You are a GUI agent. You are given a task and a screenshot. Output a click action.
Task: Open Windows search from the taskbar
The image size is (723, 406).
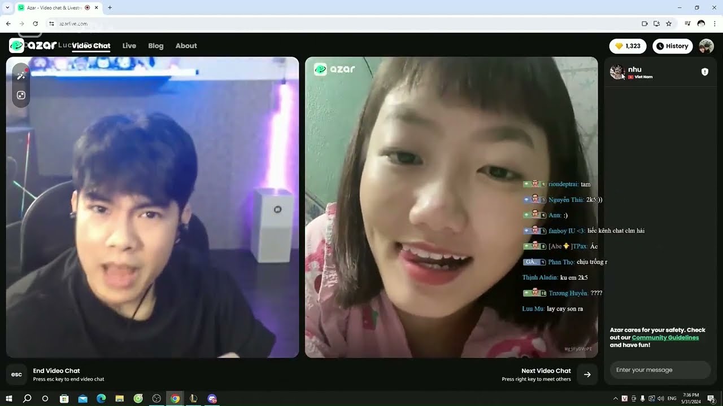27,399
